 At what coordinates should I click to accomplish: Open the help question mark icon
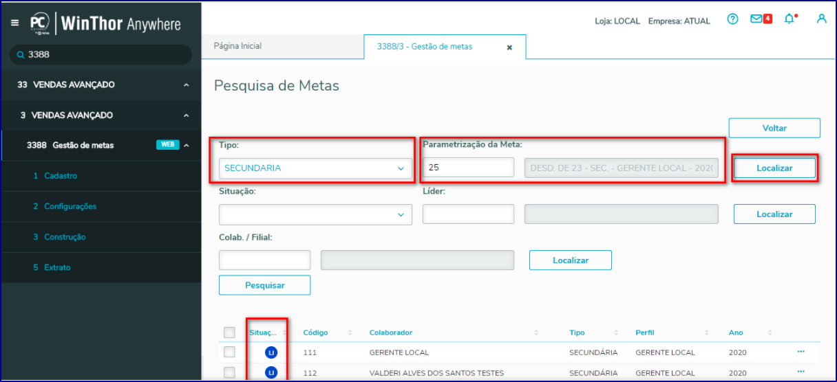[x=732, y=19]
